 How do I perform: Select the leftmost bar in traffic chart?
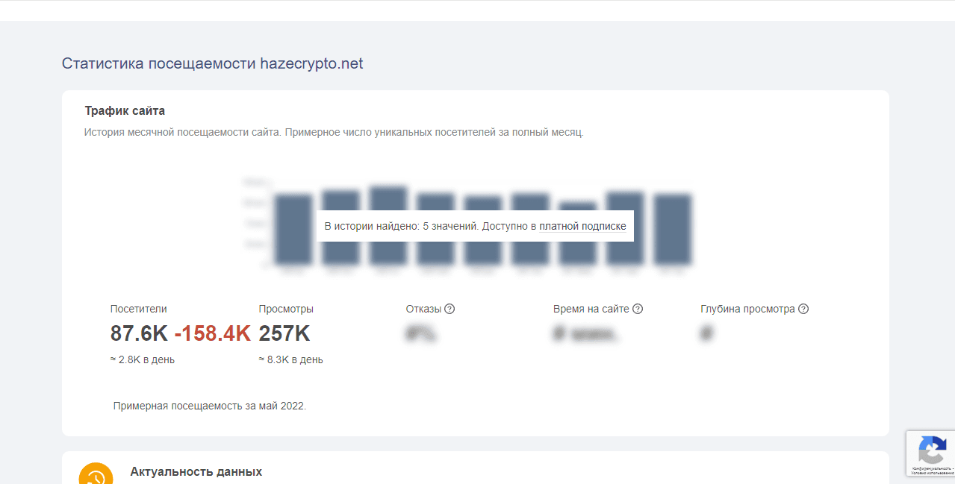point(293,229)
